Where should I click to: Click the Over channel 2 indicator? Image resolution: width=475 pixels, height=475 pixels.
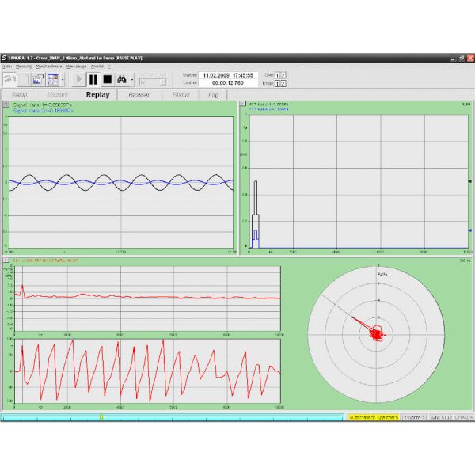(283, 75)
